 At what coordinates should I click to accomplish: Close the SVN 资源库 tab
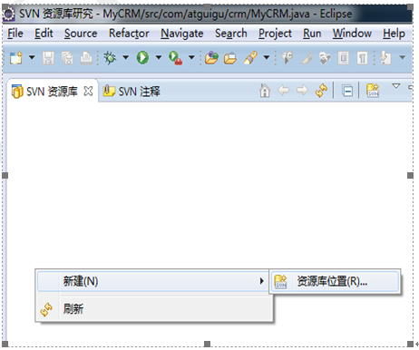pos(88,91)
